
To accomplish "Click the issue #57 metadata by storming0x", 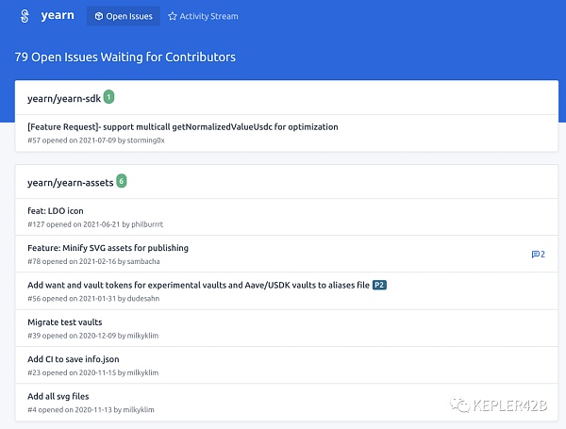I will click(96, 140).
